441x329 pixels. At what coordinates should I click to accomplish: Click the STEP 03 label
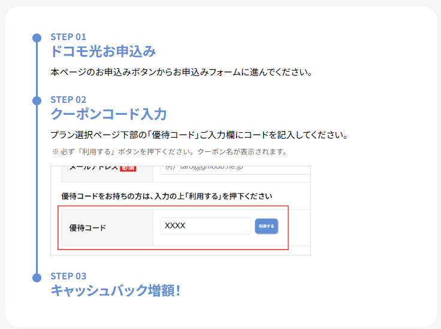68,276
